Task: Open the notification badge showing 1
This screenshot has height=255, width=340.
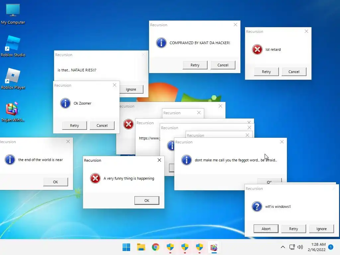Action: (x=331, y=247)
